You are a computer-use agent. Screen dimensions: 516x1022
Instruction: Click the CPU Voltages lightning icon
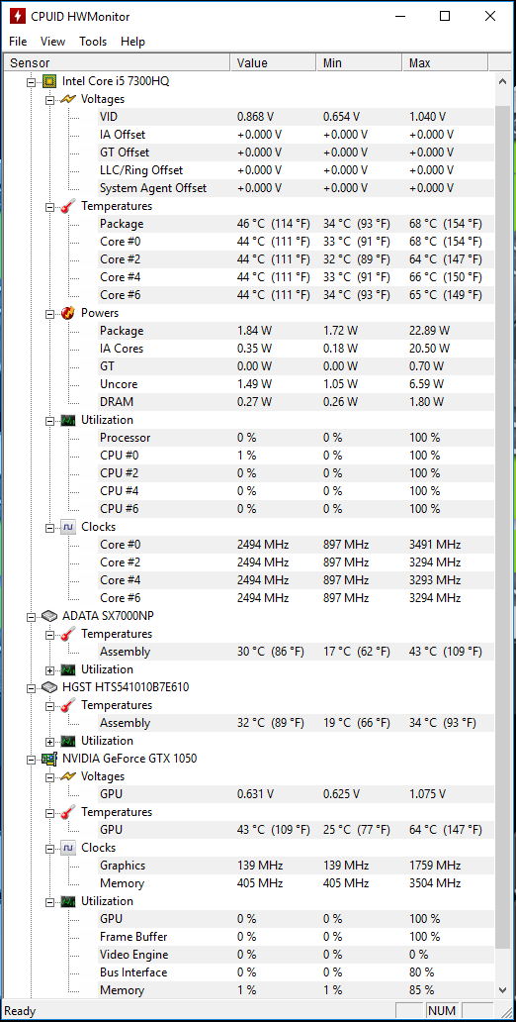[x=68, y=99]
